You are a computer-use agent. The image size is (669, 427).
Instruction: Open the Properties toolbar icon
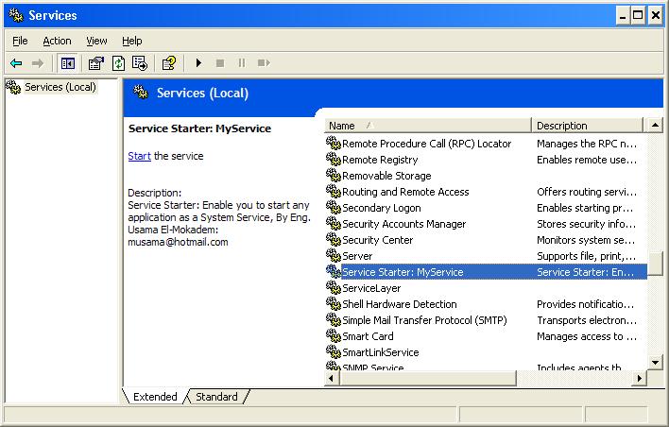point(95,63)
